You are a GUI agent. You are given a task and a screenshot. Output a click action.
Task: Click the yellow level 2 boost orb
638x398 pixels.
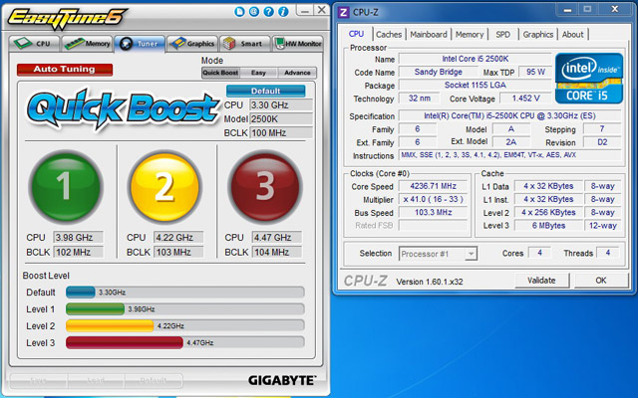point(164,187)
